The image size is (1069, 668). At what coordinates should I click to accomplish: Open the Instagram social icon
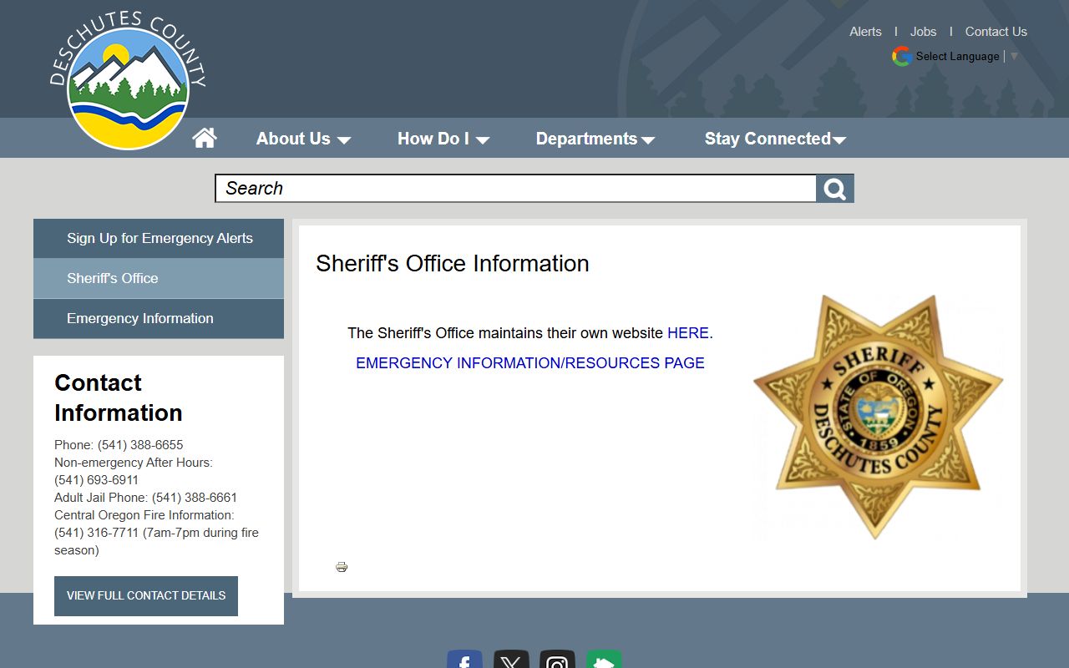(557, 659)
